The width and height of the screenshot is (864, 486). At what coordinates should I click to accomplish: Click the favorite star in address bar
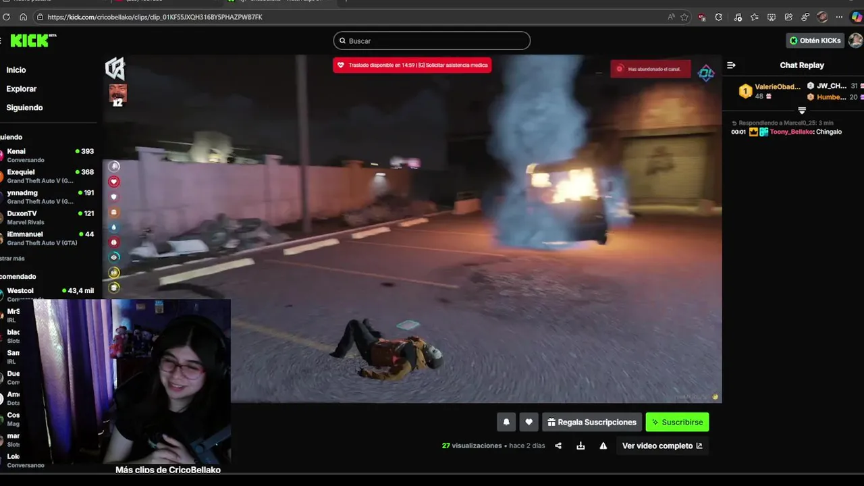point(684,17)
